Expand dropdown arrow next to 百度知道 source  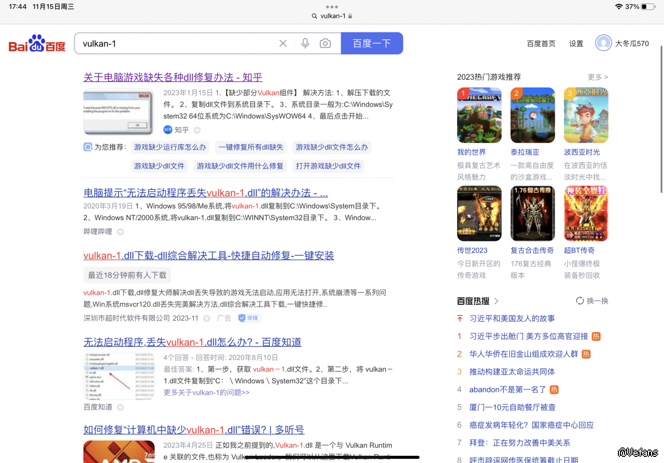click(x=120, y=407)
